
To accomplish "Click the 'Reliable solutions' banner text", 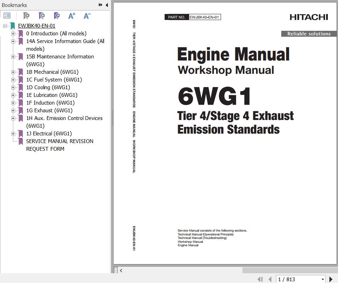I will 309,34.
